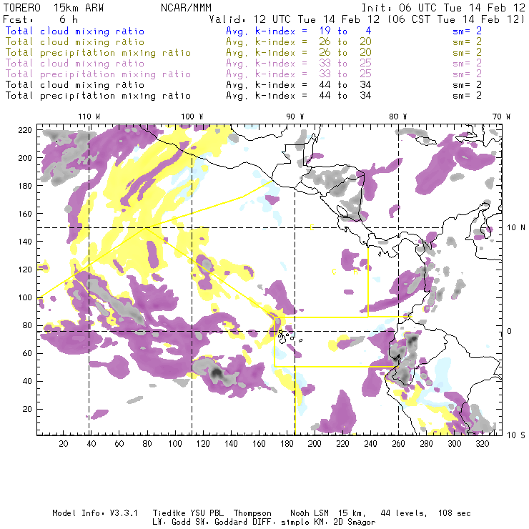Click the blue 'Total cloud mixing ratio' legend entry
Viewport: 529px width, 529px height.
[x=75, y=31]
